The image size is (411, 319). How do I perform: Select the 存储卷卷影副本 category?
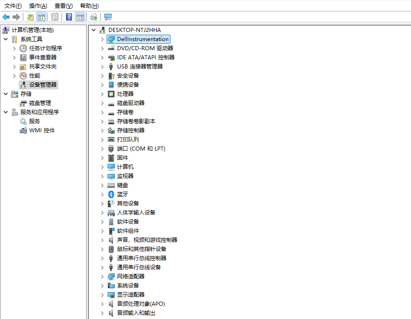click(136, 121)
